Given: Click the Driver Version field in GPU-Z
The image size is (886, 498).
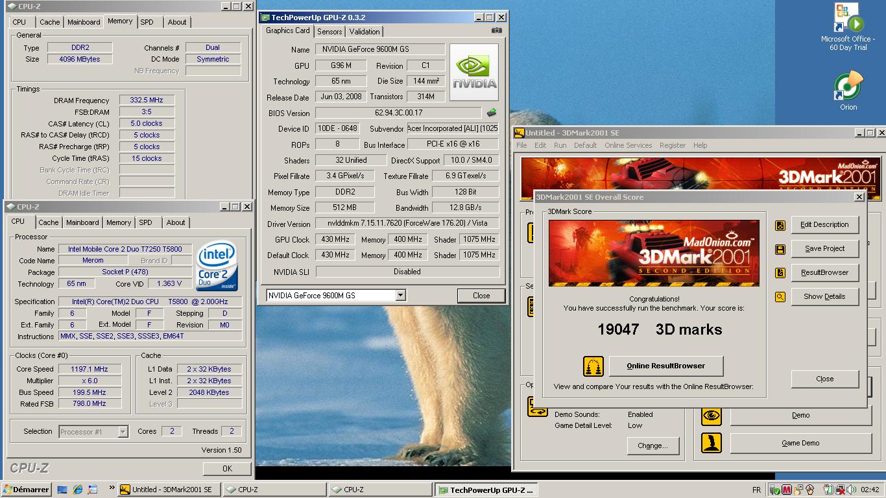Looking at the screenshot, I should [407, 224].
